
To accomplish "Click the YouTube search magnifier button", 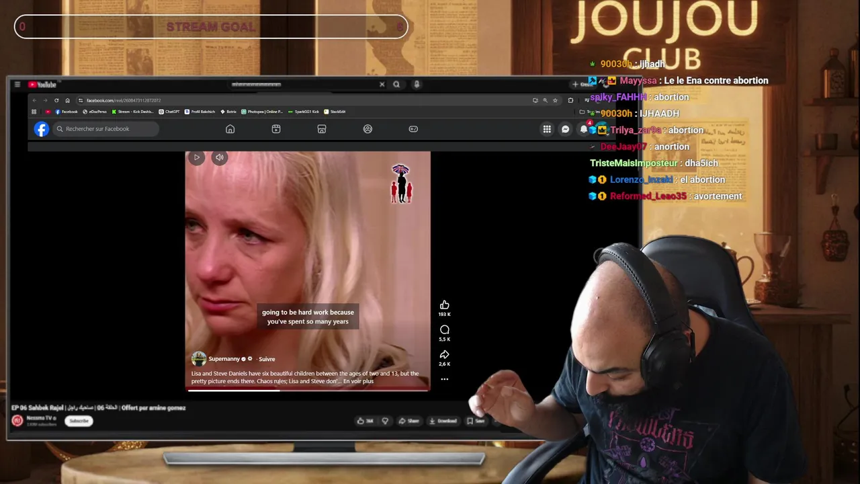I will click(x=396, y=85).
